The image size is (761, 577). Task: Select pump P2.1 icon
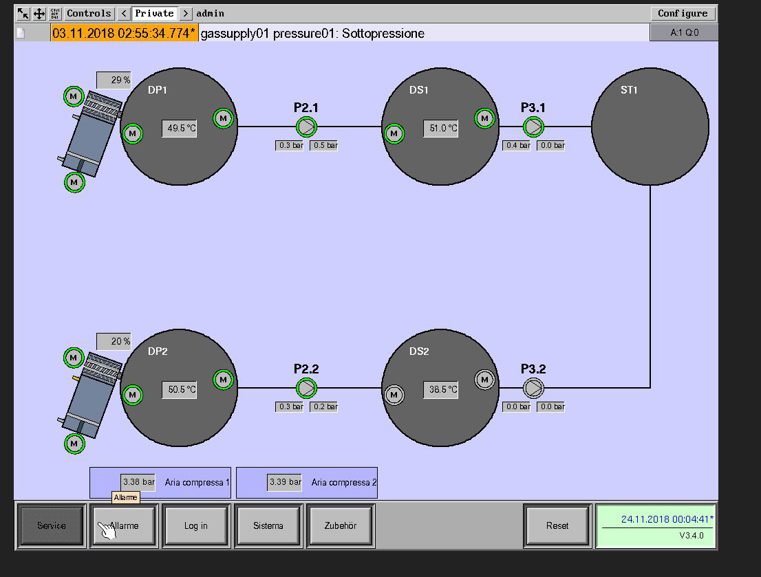coord(306,127)
